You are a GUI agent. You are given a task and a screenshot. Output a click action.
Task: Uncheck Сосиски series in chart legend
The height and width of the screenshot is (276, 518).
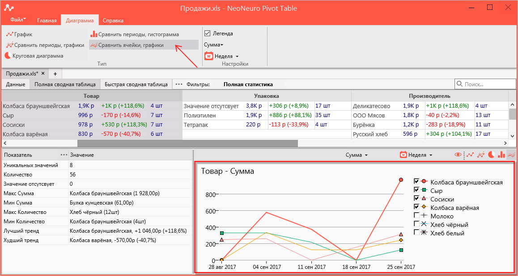416,198
